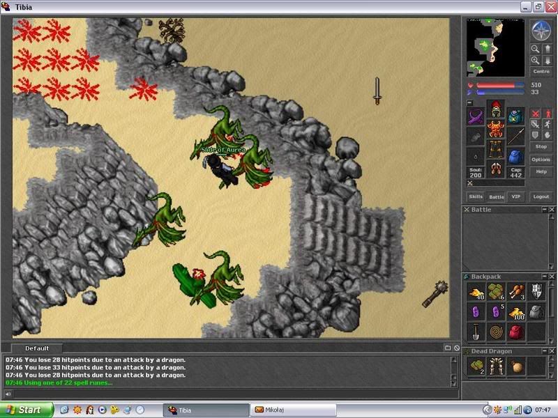This screenshot has width=558, height=418.
Task: Click the red health bar
Action: [x=500, y=85]
